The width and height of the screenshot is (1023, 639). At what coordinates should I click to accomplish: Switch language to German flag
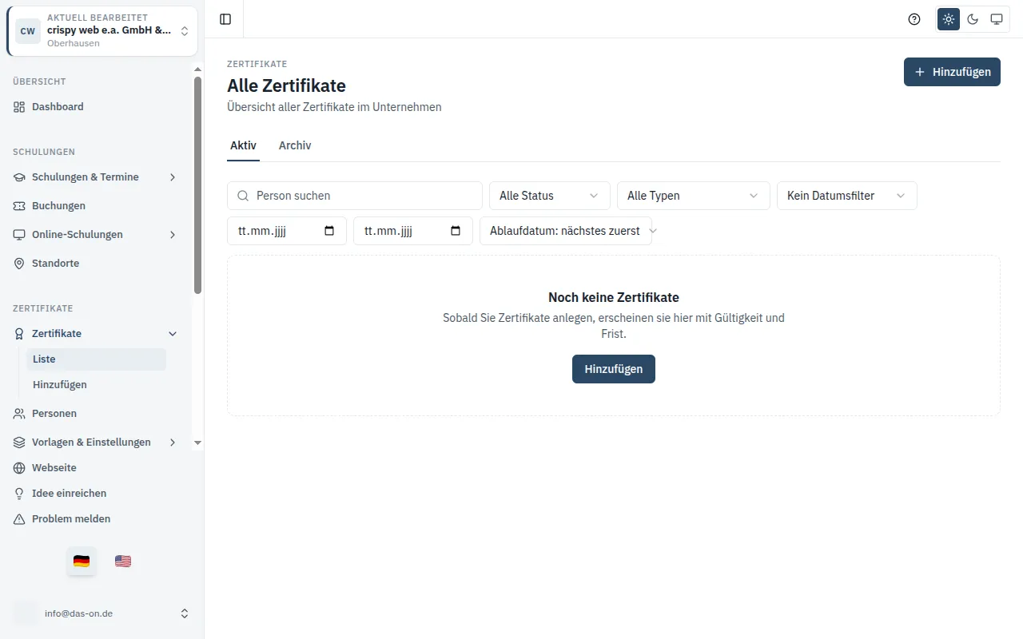82,561
